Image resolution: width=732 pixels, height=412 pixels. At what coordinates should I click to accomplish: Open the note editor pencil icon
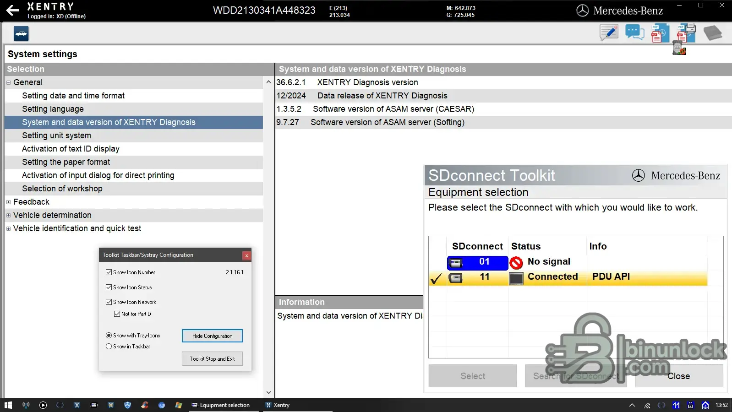(x=609, y=33)
